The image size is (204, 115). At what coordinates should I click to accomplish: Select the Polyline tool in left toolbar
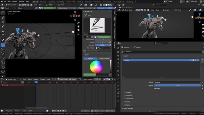(3, 50)
